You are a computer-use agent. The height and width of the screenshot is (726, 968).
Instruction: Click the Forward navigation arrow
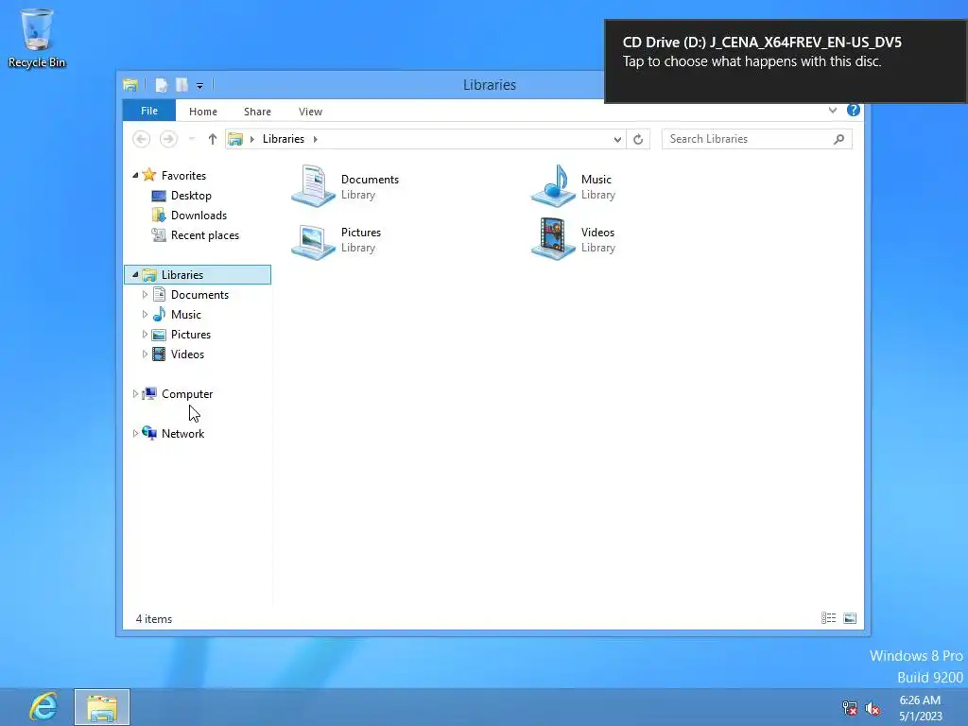tap(168, 140)
